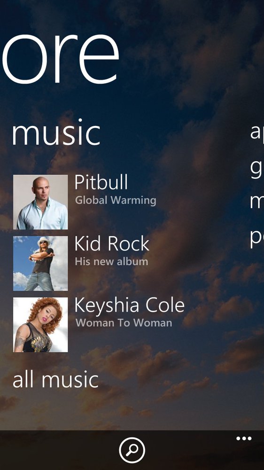Open the Pitbull artist photo thumbnail
This screenshot has height=470, width=264.
click(x=40, y=202)
